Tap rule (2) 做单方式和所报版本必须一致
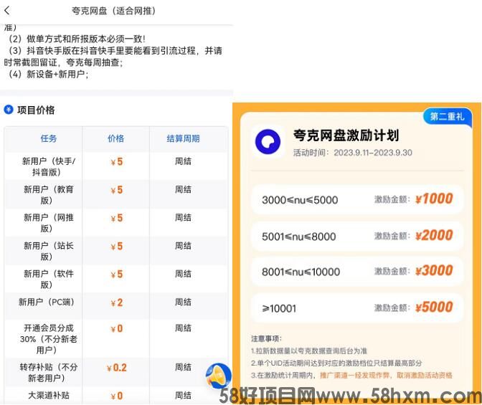The height and width of the screenshot is (405, 482). [x=76, y=39]
